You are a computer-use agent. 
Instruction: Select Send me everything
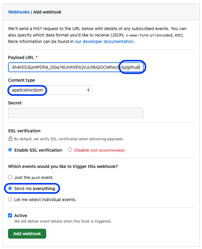click(10, 188)
